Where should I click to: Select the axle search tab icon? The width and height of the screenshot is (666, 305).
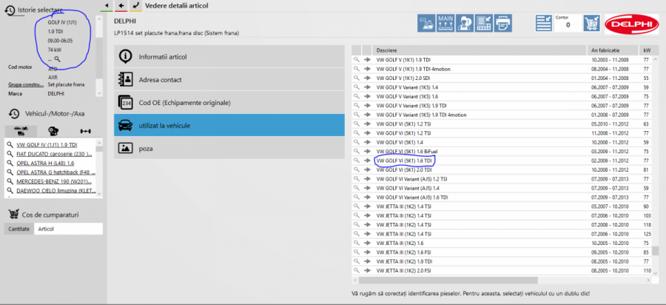coord(84,130)
